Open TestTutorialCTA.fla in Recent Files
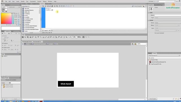 [156, 64]
